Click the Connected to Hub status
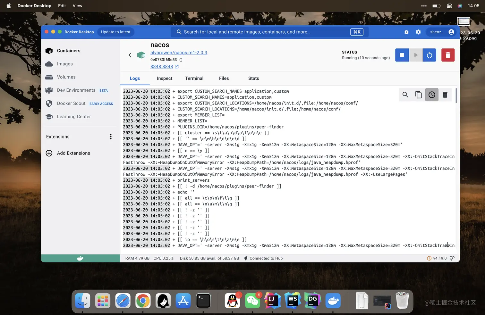The width and height of the screenshot is (485, 315). pyautogui.click(x=263, y=258)
